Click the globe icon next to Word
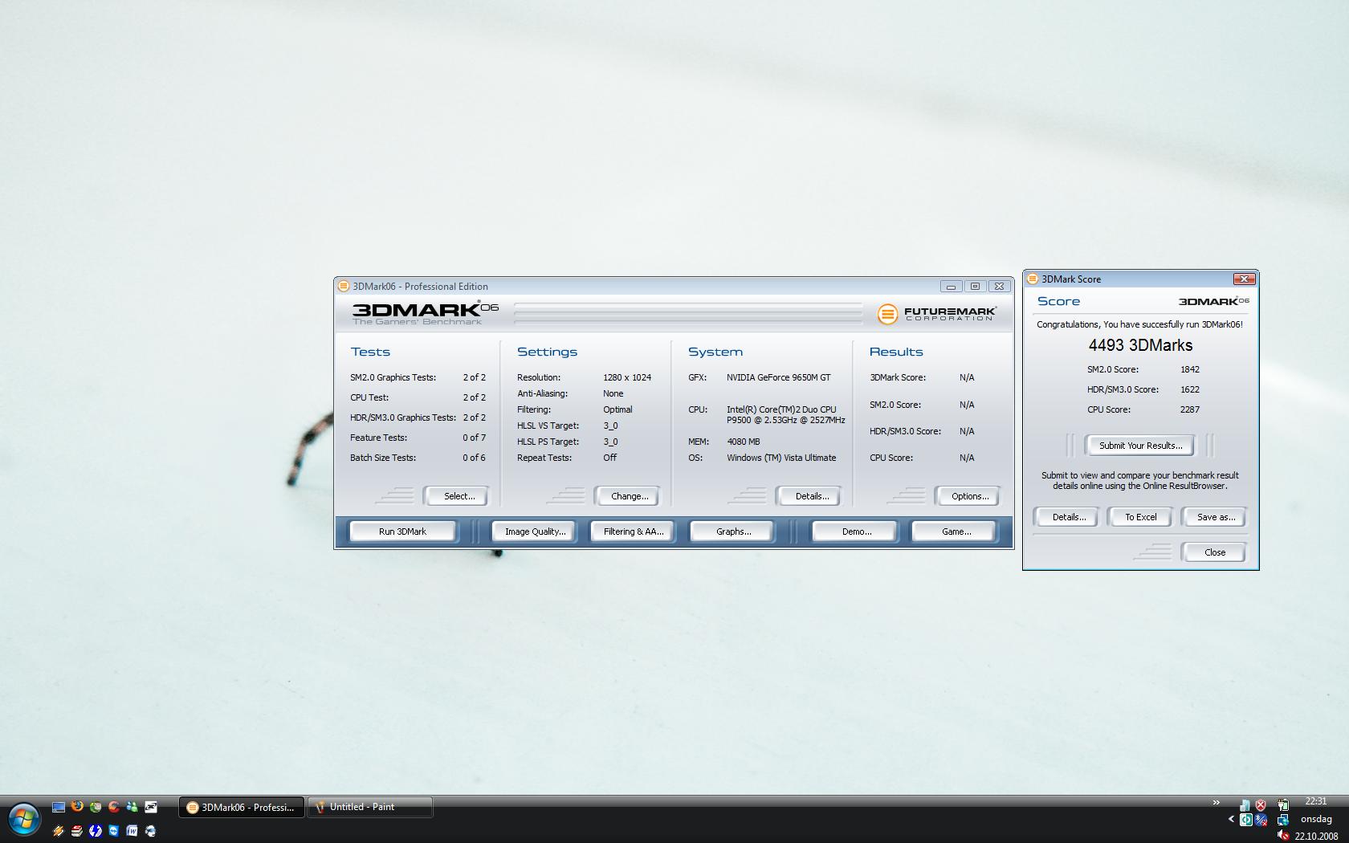Screen dimensions: 1349x843 (x=150, y=831)
